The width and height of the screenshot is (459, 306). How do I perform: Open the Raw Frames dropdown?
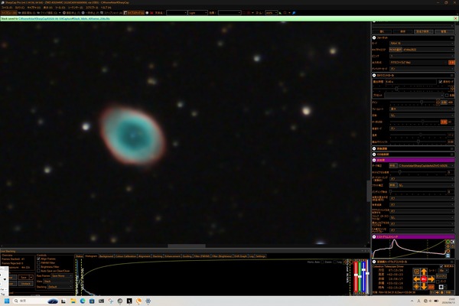click(61, 276)
